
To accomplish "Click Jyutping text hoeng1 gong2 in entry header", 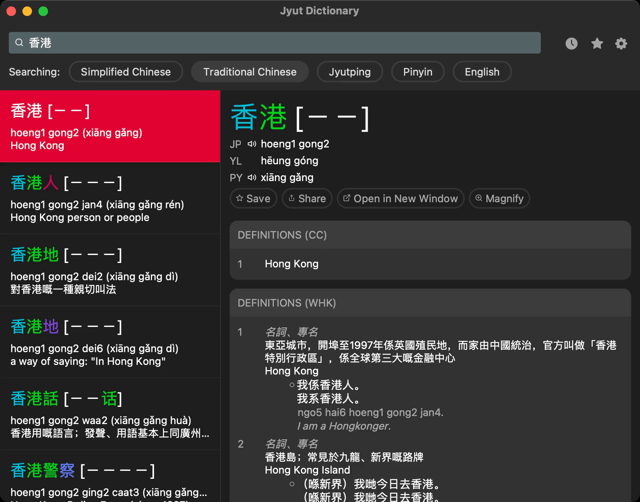I will (295, 144).
